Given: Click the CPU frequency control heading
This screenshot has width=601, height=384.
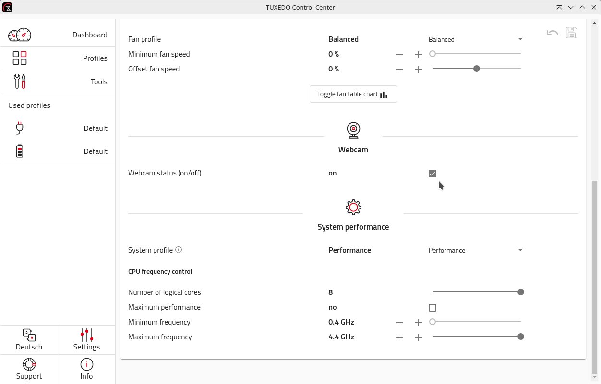Looking at the screenshot, I should pos(160,271).
